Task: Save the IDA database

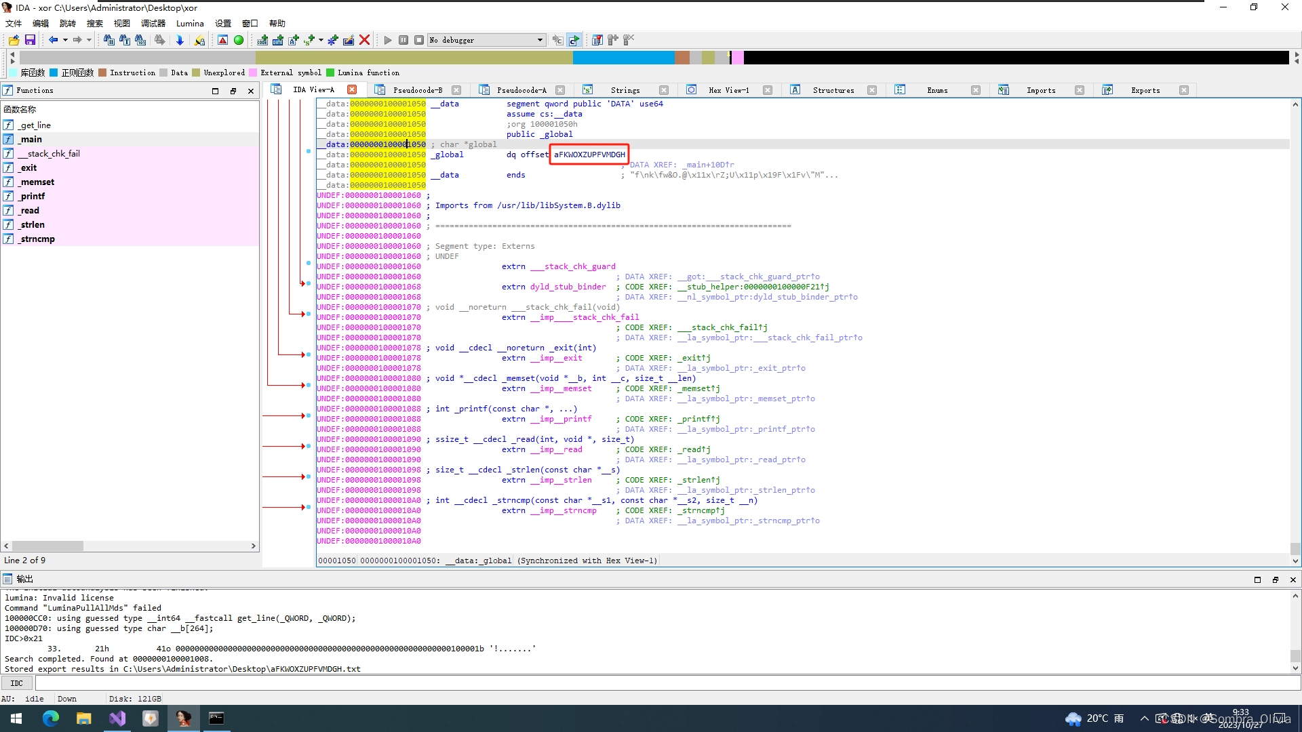Action: tap(31, 40)
